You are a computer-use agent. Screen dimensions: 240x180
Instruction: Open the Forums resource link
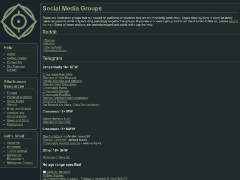pos(12,93)
